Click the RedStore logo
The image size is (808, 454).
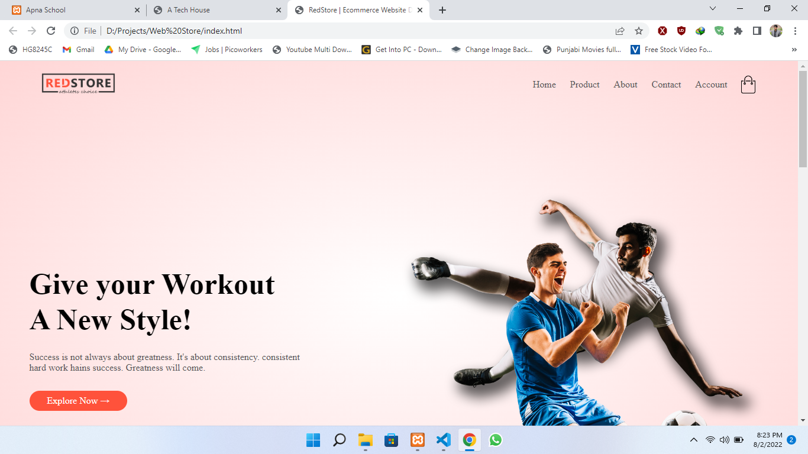[x=78, y=84]
